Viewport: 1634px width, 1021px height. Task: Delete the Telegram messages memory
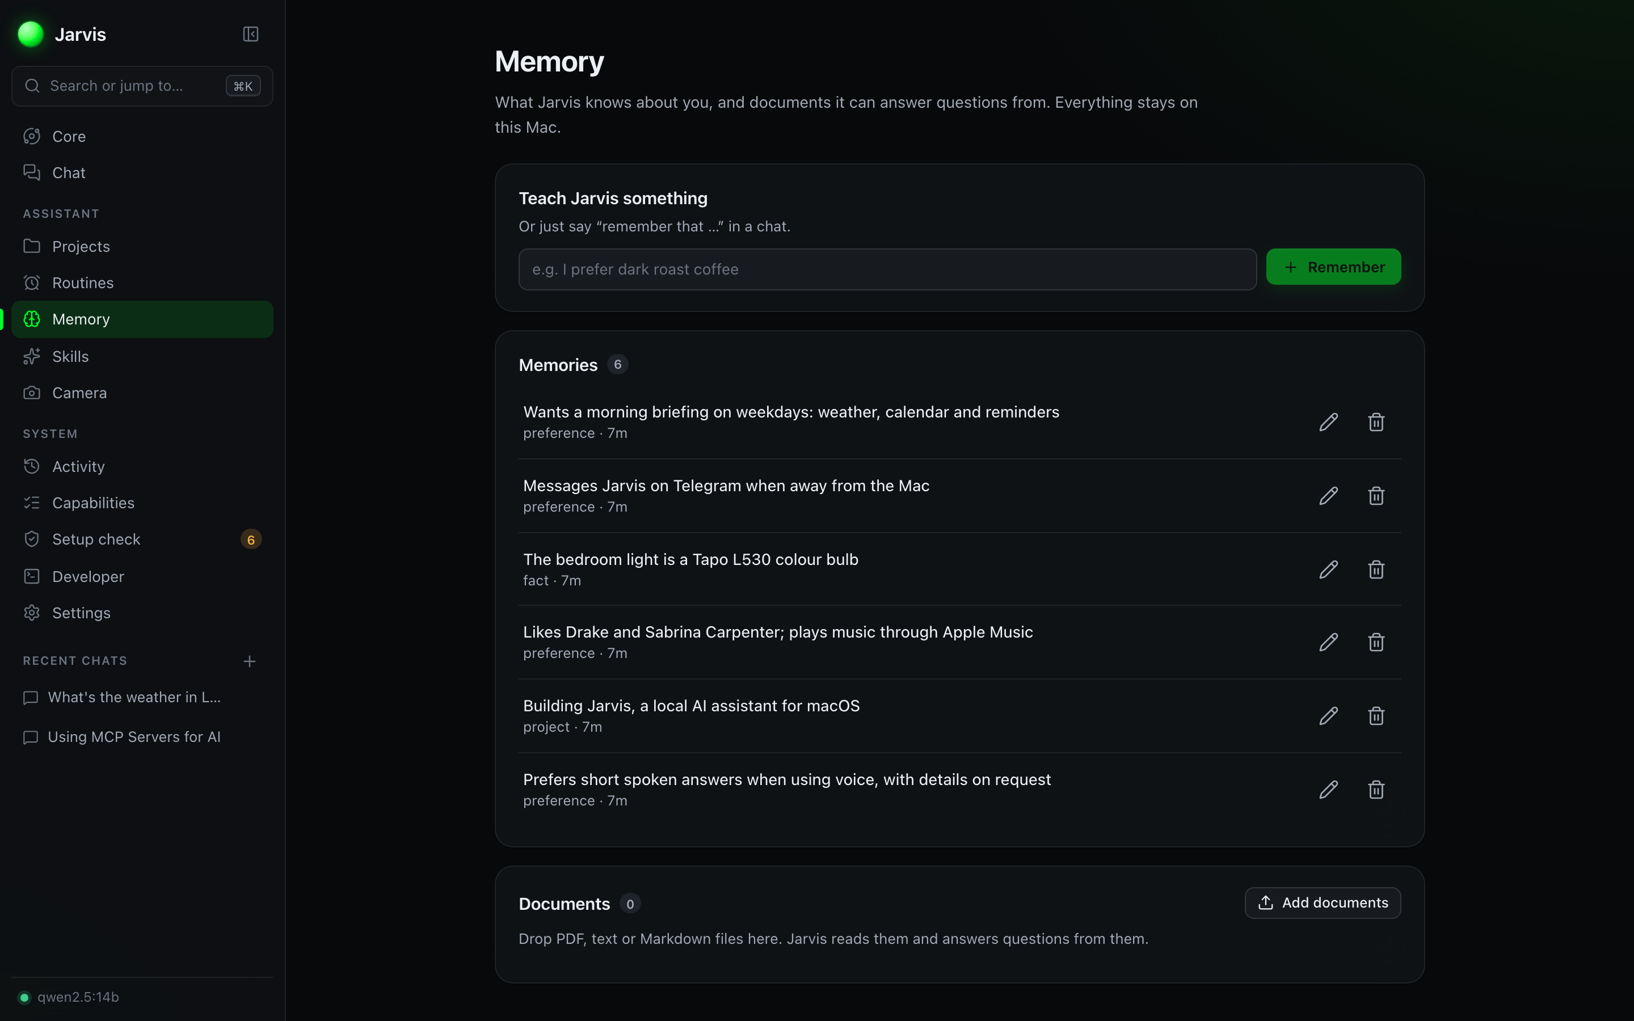click(1376, 496)
